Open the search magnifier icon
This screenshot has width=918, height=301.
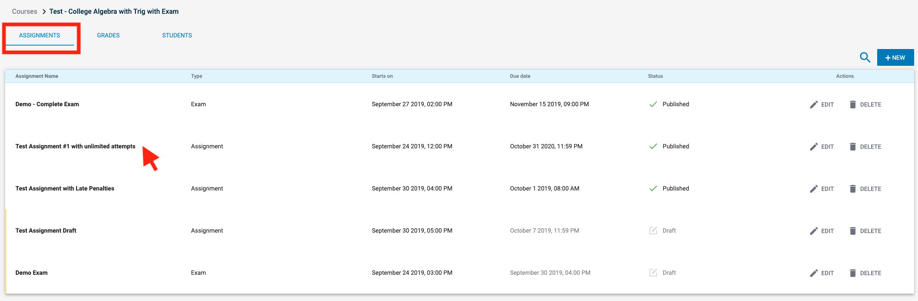click(865, 57)
